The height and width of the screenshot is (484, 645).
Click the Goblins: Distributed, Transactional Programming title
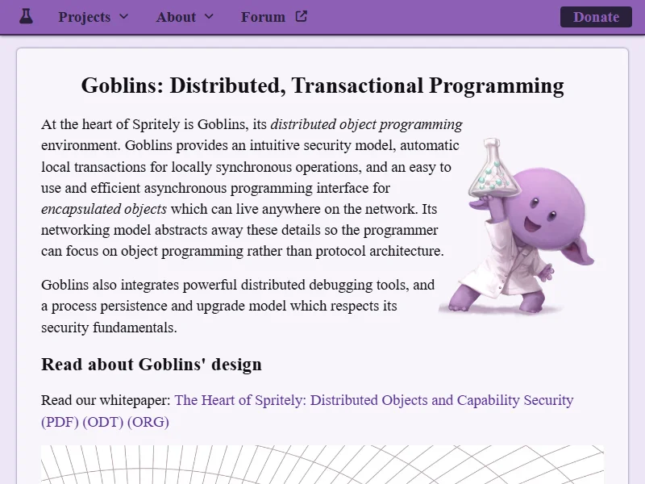[322, 86]
